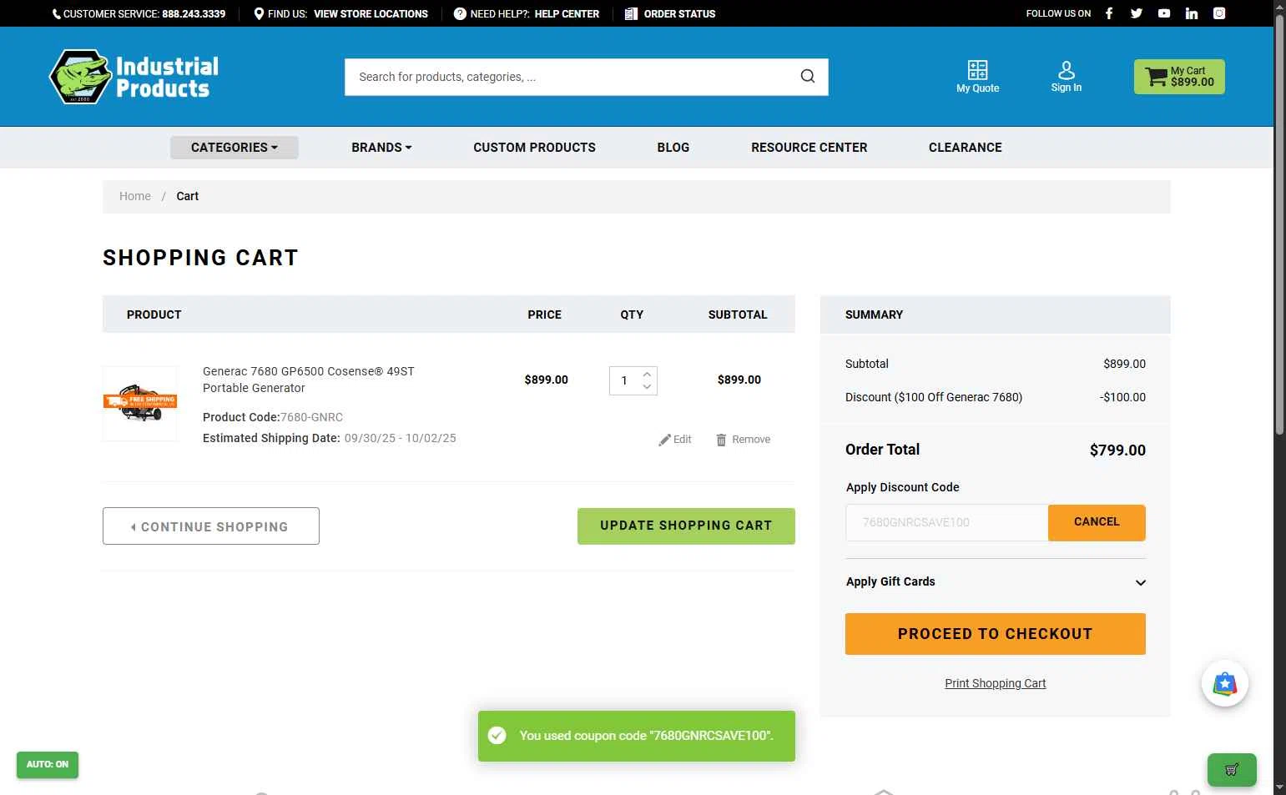1286x795 pixels.
Task: Expand Apply Gift Cards section
Action: tap(996, 582)
